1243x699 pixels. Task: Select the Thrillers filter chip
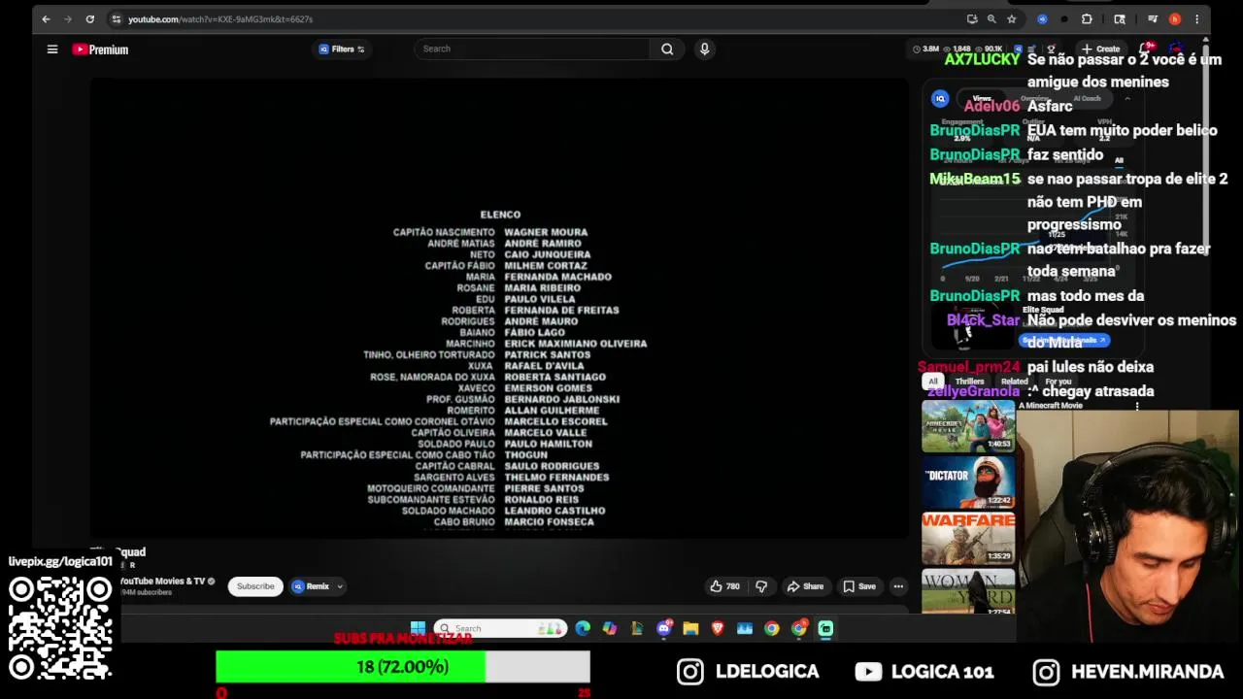click(x=969, y=382)
